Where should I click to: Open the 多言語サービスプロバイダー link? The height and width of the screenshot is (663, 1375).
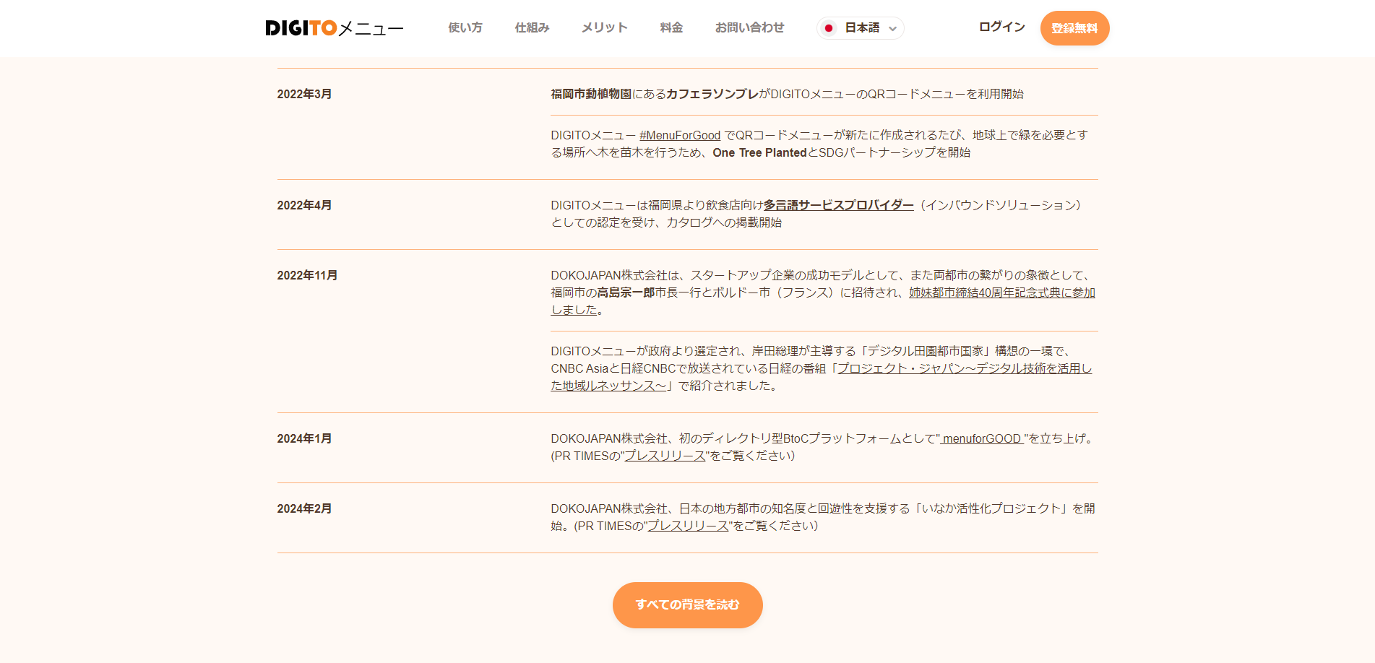coord(839,205)
